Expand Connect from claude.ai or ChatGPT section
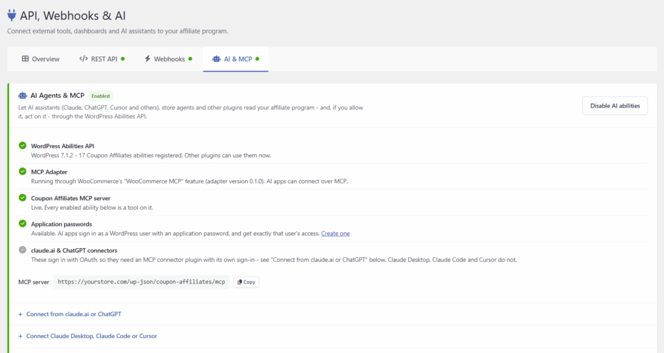 click(74, 314)
